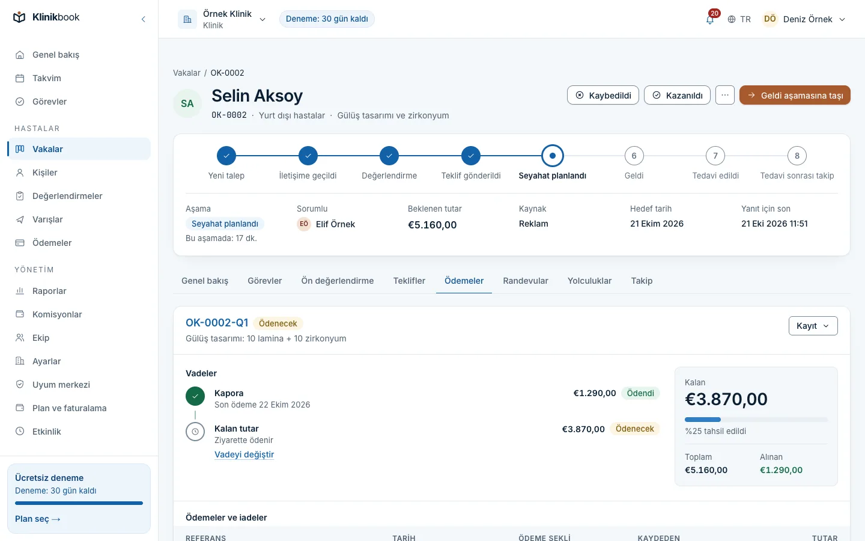
Task: Switch to the Teklifler tab
Action: point(409,281)
